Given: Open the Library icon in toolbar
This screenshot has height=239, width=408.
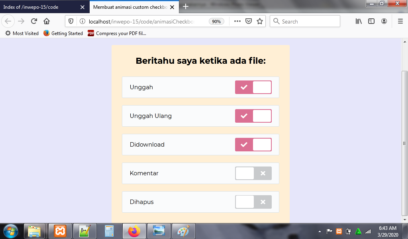Looking at the screenshot, I should [359, 22].
